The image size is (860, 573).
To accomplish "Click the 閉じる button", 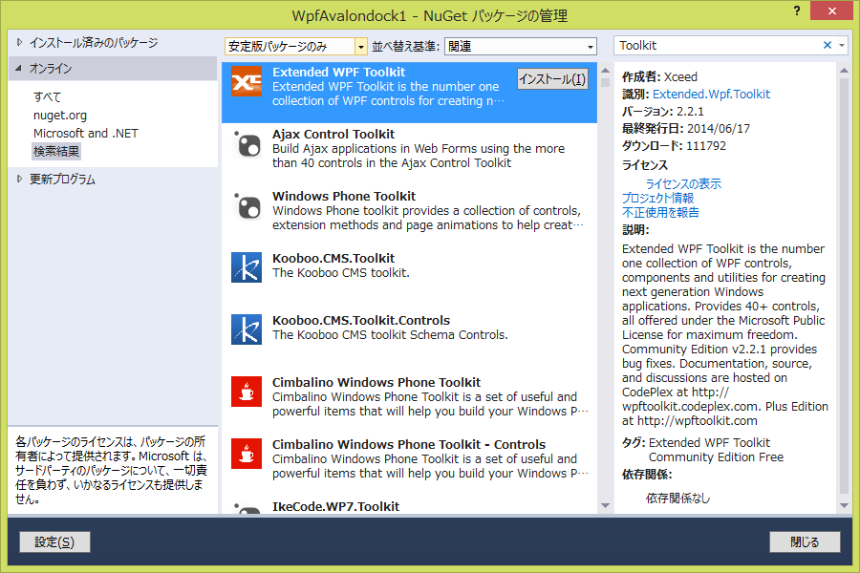I will click(x=805, y=542).
